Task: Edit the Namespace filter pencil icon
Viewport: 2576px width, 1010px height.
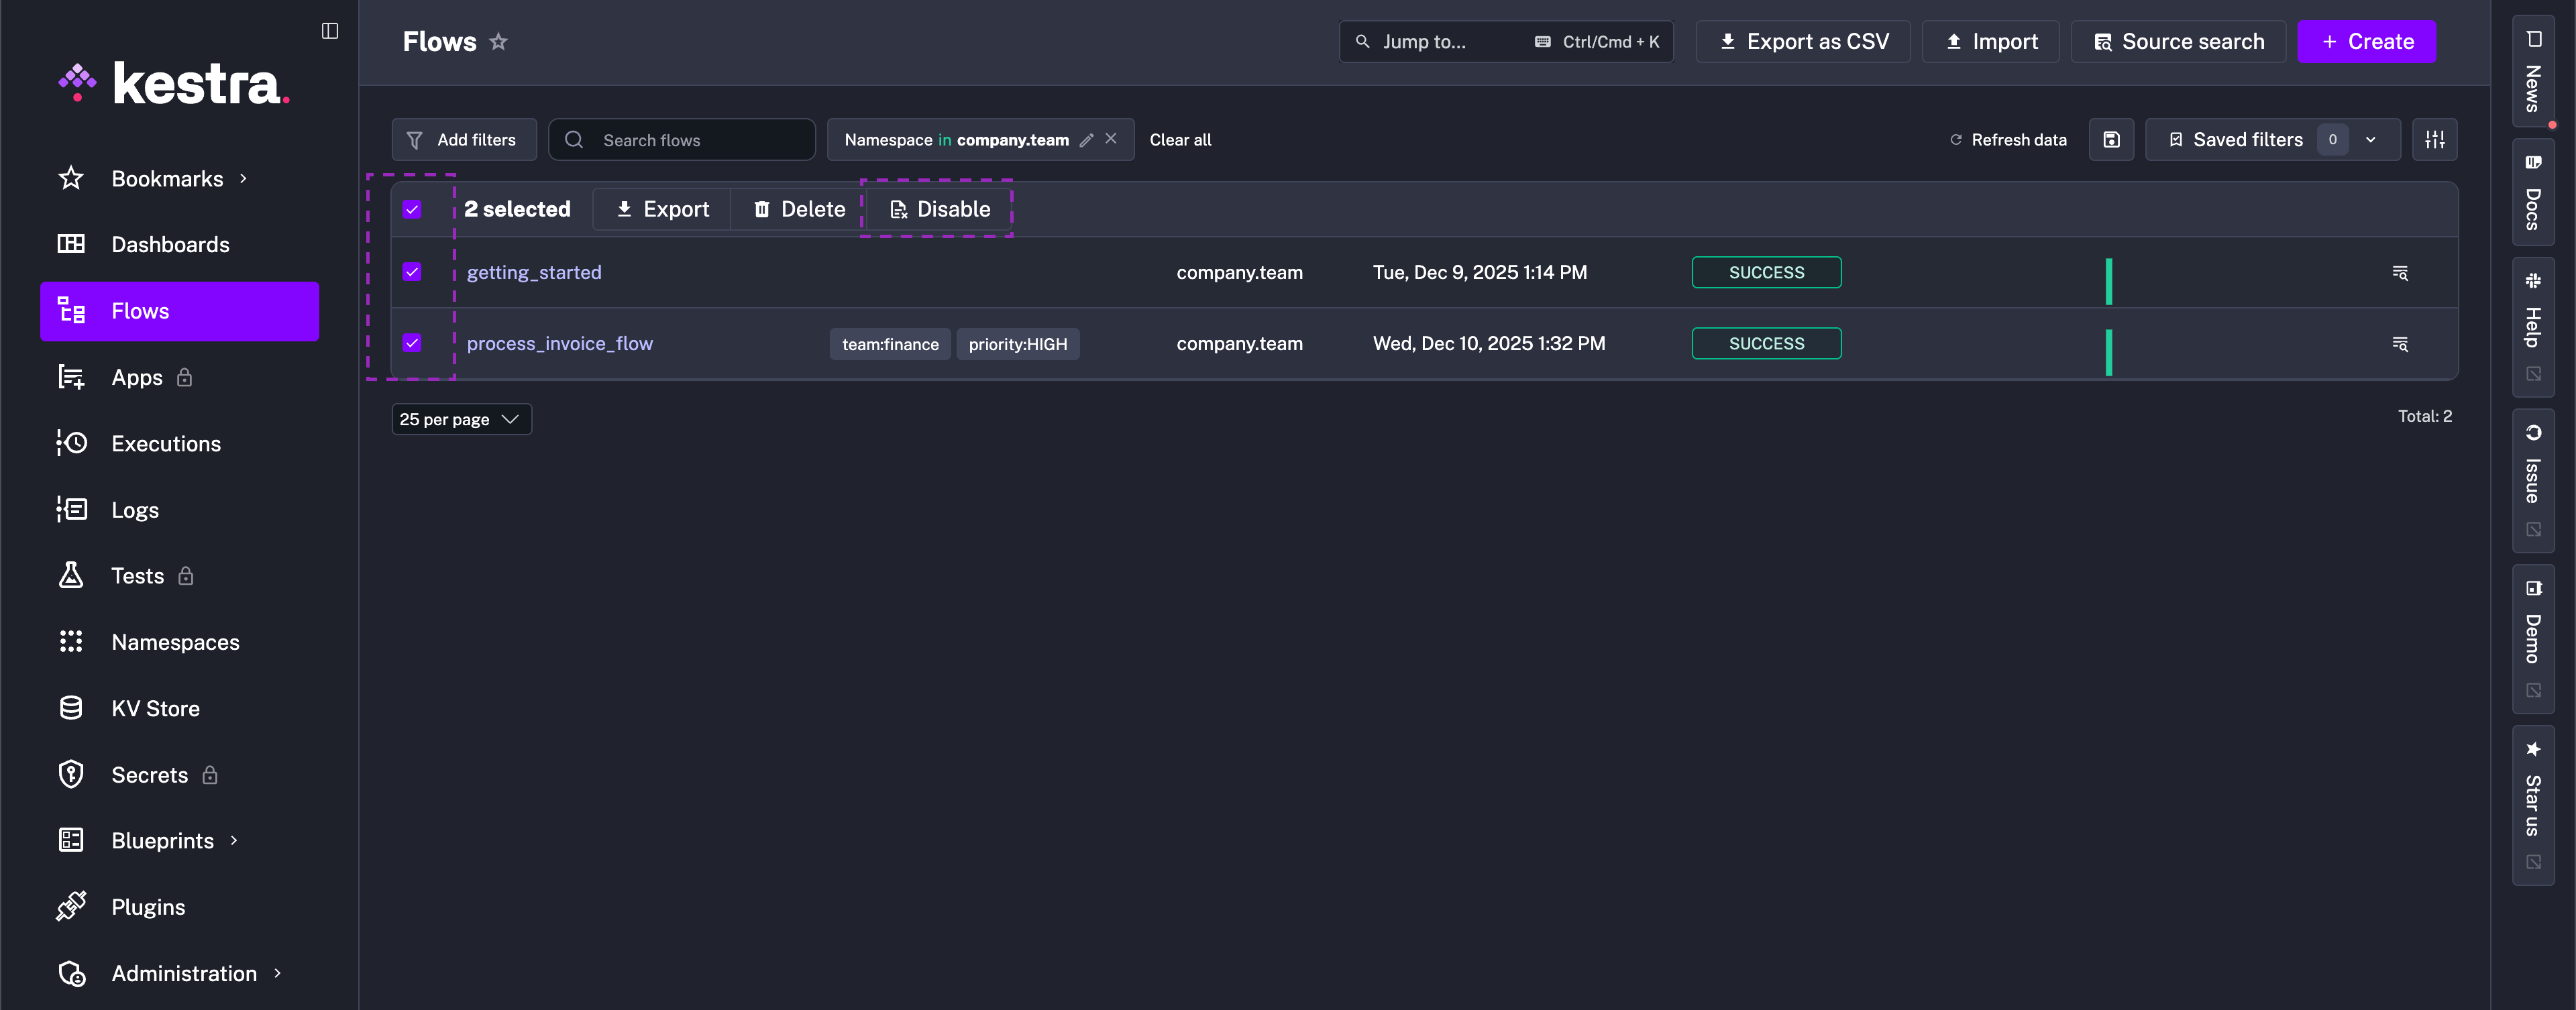Action: click(1086, 140)
